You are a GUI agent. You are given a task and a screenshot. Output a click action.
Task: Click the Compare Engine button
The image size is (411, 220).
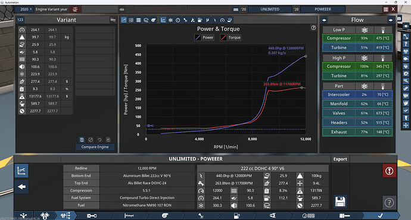pyautogui.click(x=95, y=147)
